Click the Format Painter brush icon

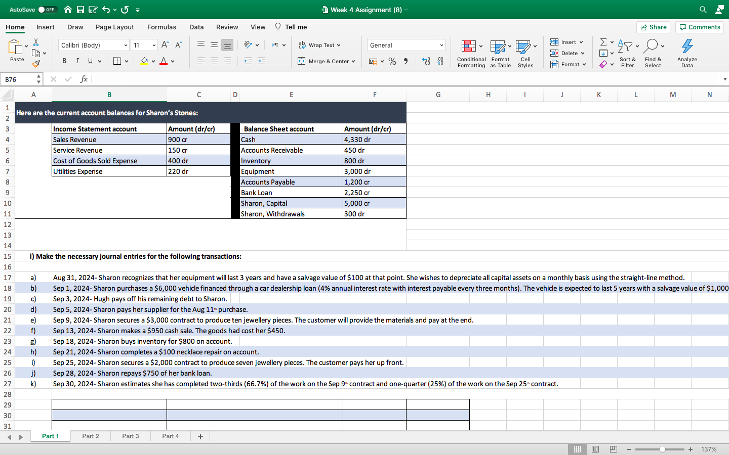click(36, 64)
